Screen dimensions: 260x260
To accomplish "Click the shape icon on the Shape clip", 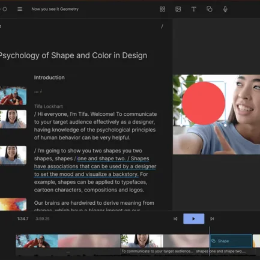I will [x=214, y=241].
